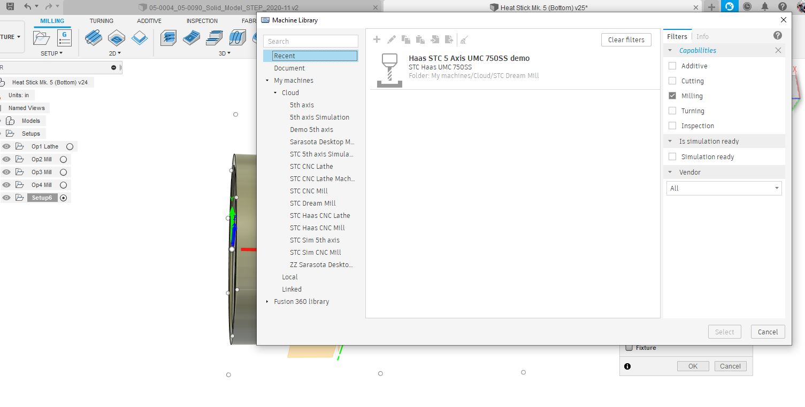805x407 pixels.
Task: Click the plus icon to add machine
Action: tap(377, 40)
